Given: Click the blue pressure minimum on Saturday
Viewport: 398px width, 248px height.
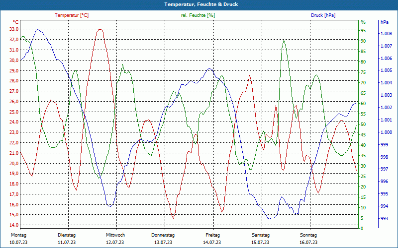Looking at the screenshot, I should tap(269, 219).
